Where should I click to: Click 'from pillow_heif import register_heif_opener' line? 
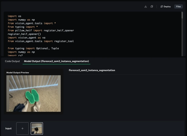(41, 30)
